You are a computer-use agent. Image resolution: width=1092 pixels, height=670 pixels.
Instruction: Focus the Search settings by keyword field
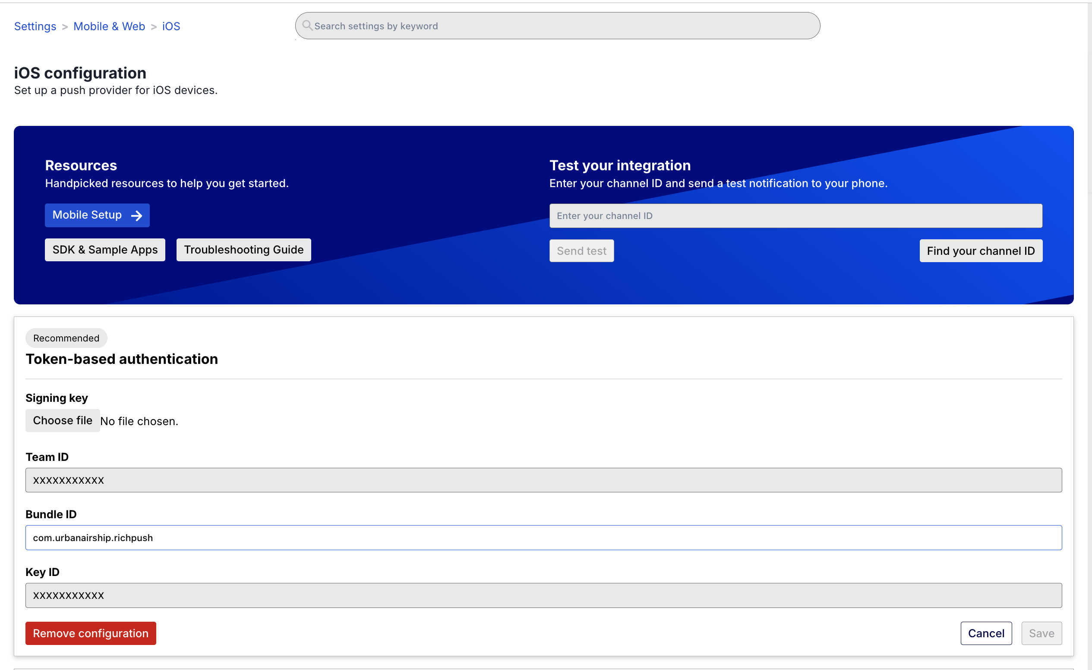(x=558, y=26)
